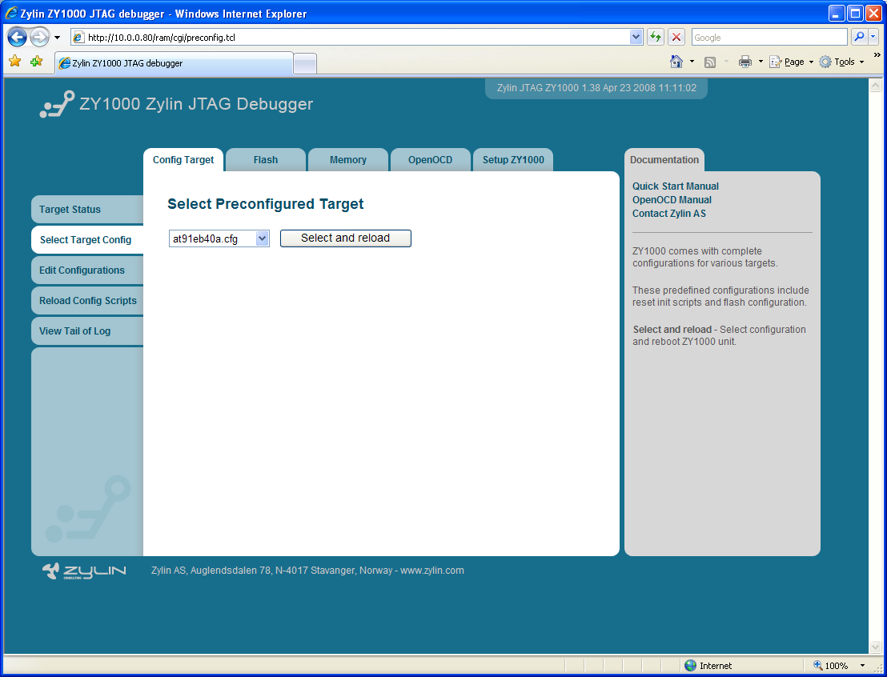
Task: Click the Add to Favorites icon
Action: 37,61
